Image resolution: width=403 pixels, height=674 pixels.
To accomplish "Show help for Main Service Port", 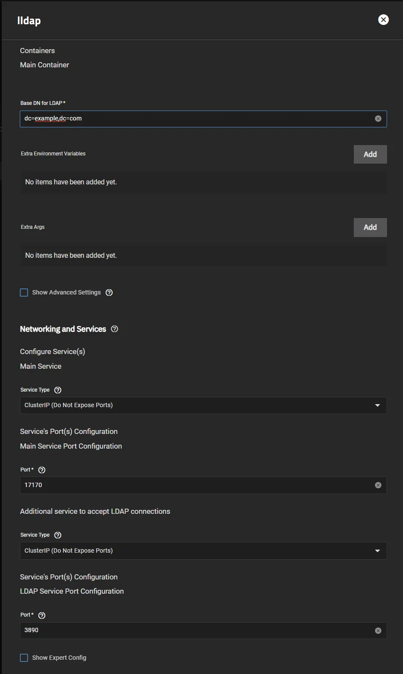I will coord(42,470).
